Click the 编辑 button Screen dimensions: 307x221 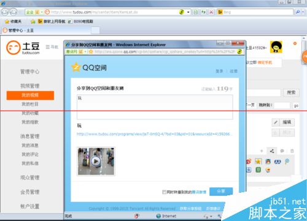click(x=287, y=122)
